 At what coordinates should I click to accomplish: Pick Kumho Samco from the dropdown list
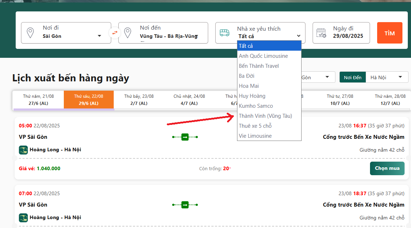pyautogui.click(x=269, y=106)
